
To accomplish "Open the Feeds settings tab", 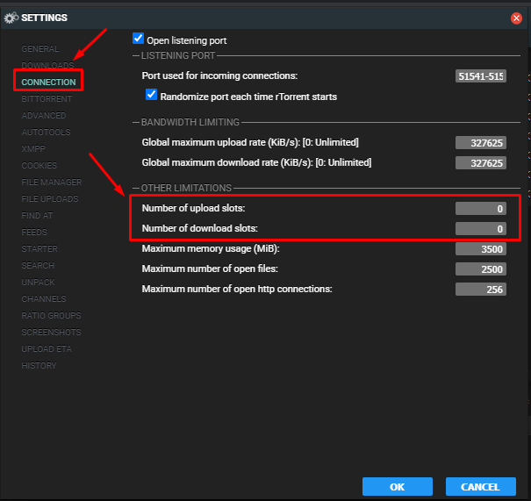I will (x=34, y=233).
